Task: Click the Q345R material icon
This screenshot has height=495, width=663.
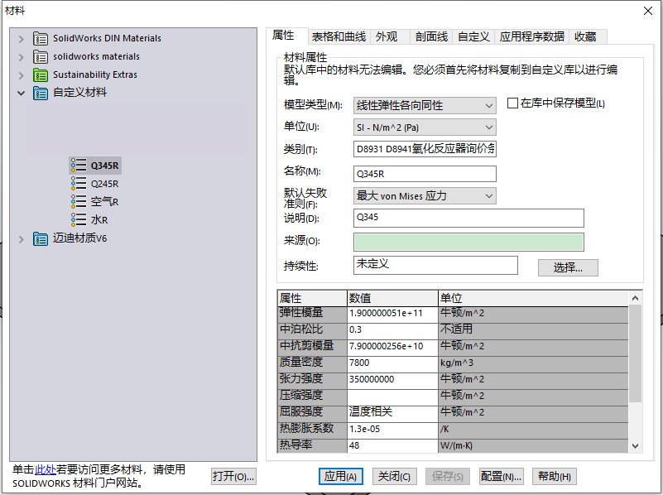Action: click(x=79, y=165)
